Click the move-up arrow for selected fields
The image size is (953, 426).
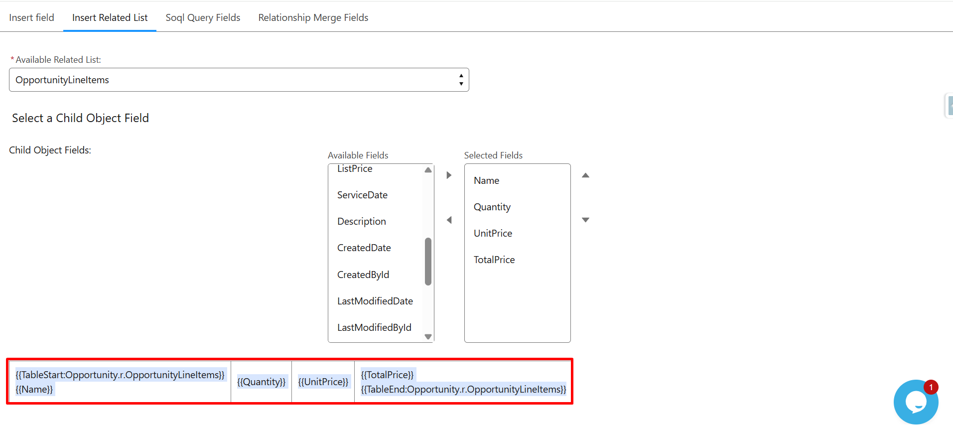tap(585, 175)
